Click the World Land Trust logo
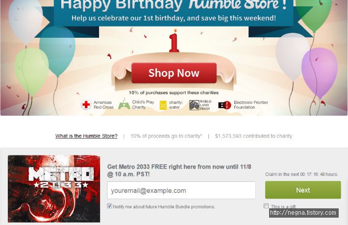The width and height of the screenshot is (348, 225). (x=200, y=105)
